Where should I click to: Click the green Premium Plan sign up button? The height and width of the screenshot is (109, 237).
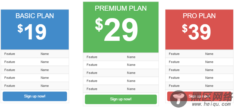click(121, 99)
